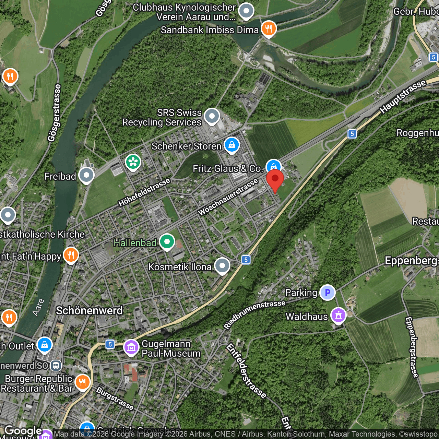The image size is (439, 439).
Task: Click the 'SRS Swiss Recycling Services' label
Action: point(162,117)
